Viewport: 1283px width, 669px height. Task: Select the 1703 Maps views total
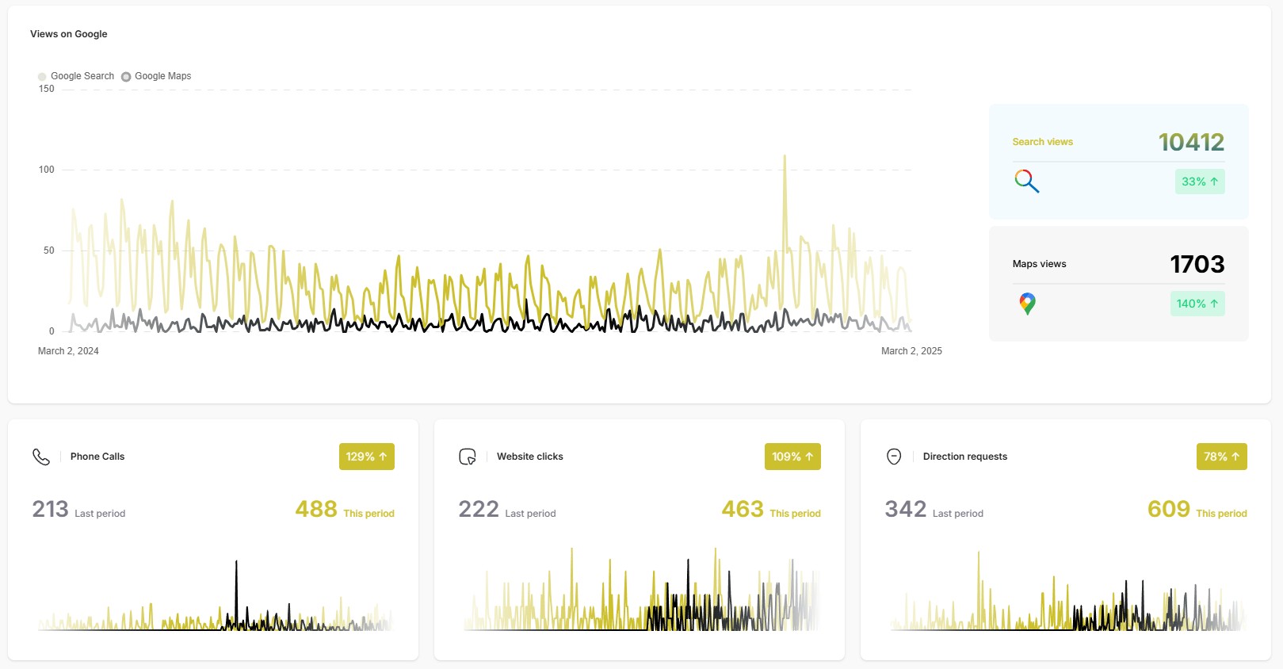(x=1197, y=264)
